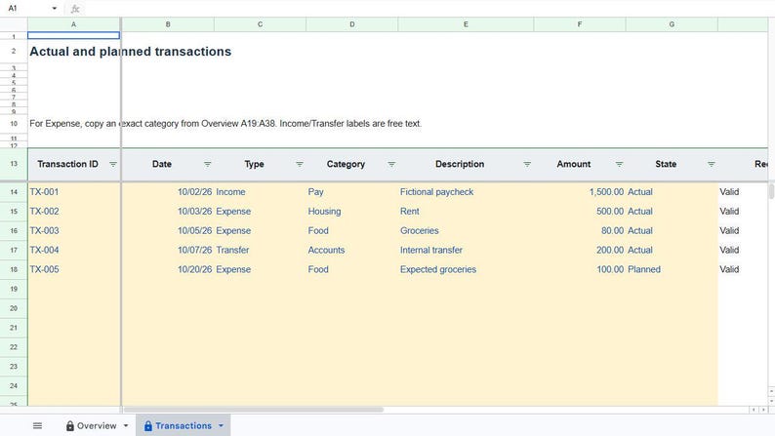Select cell TX-004
Screen dimensions: 775x436
pyautogui.click(x=73, y=250)
